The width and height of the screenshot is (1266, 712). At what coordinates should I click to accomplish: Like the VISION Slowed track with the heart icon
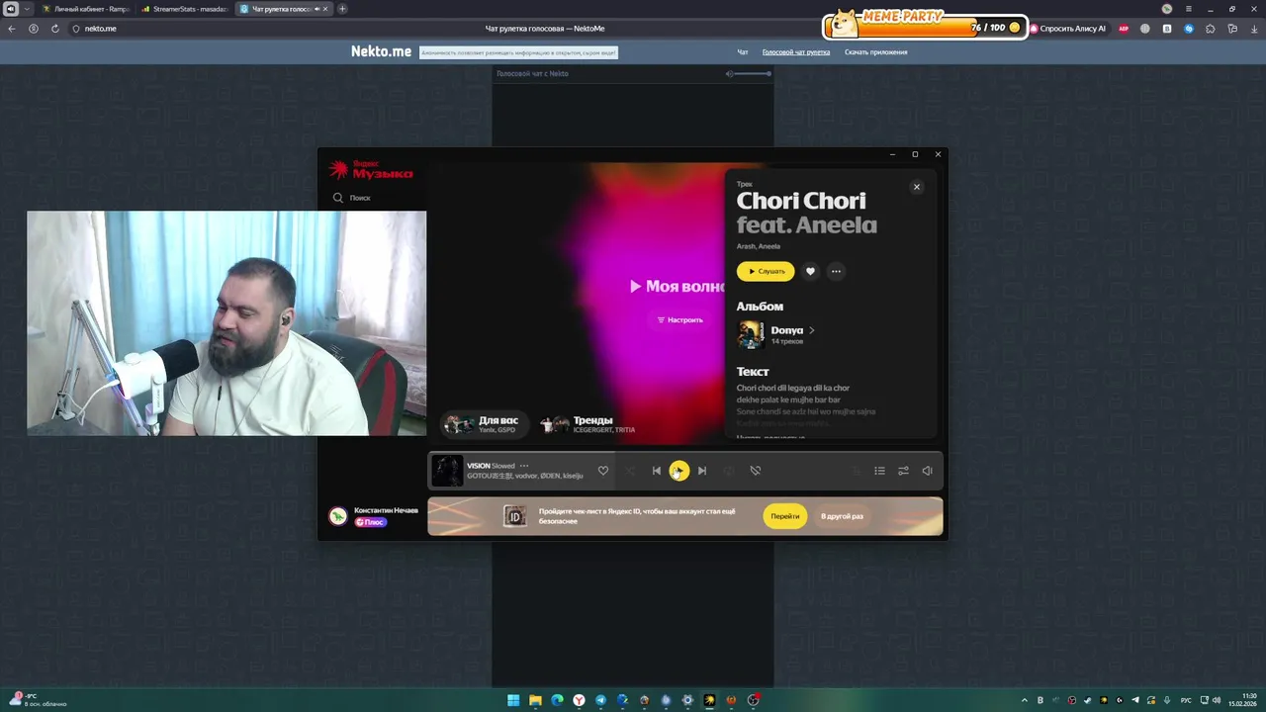[603, 471]
